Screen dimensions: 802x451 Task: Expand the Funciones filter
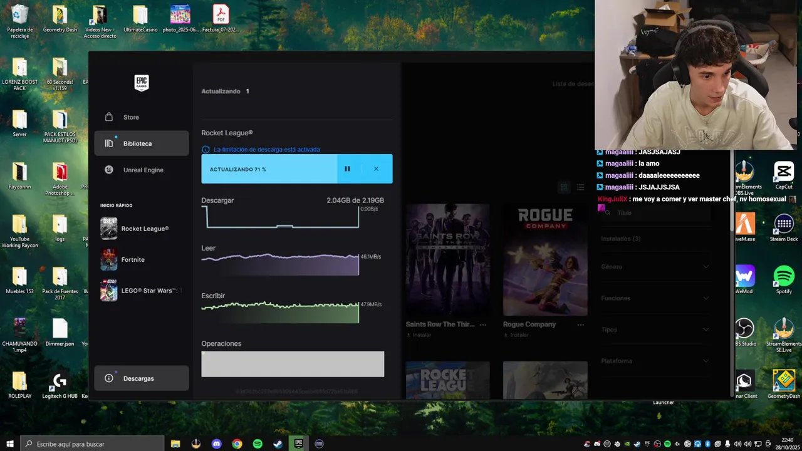point(655,298)
